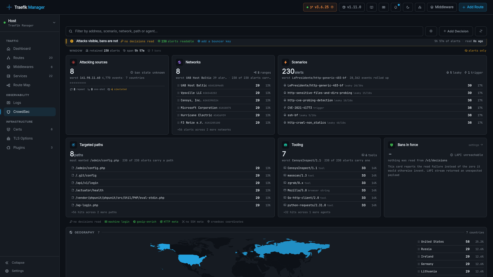The width and height of the screenshot is (493, 277).
Task: Click the Services icon in sidebar
Action: (x=8, y=76)
